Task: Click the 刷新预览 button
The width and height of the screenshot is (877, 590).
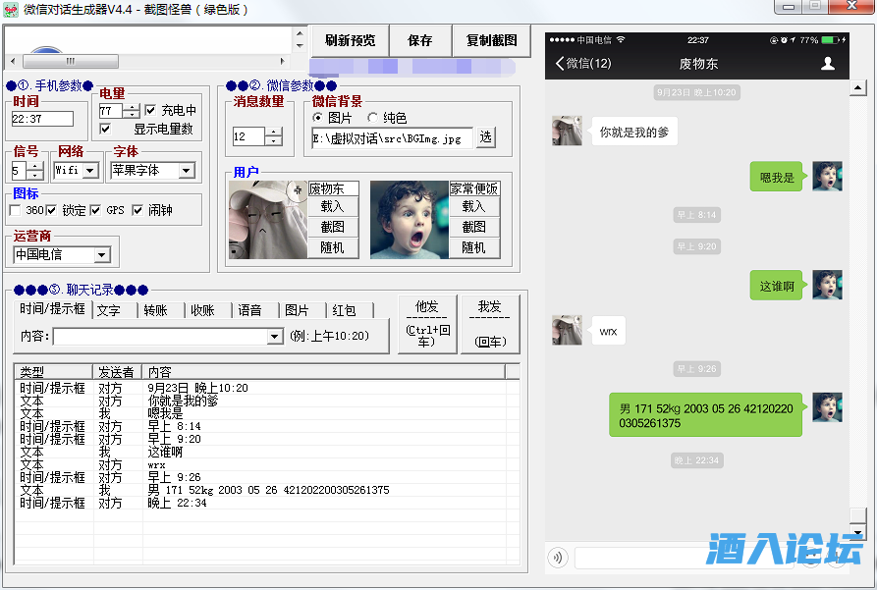Action: coord(351,41)
